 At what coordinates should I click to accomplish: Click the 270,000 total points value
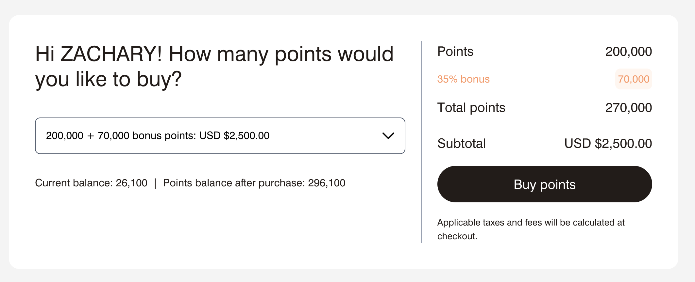[628, 108]
